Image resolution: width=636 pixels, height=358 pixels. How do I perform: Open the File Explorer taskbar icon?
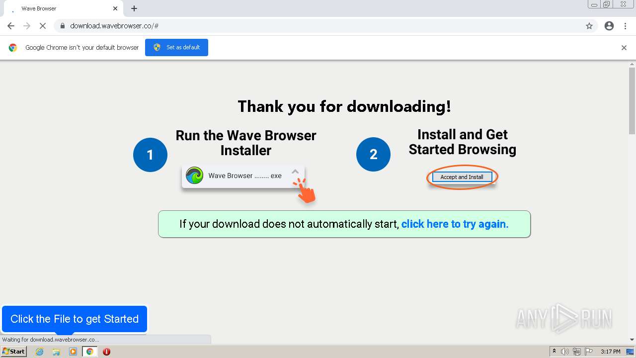tap(56, 352)
